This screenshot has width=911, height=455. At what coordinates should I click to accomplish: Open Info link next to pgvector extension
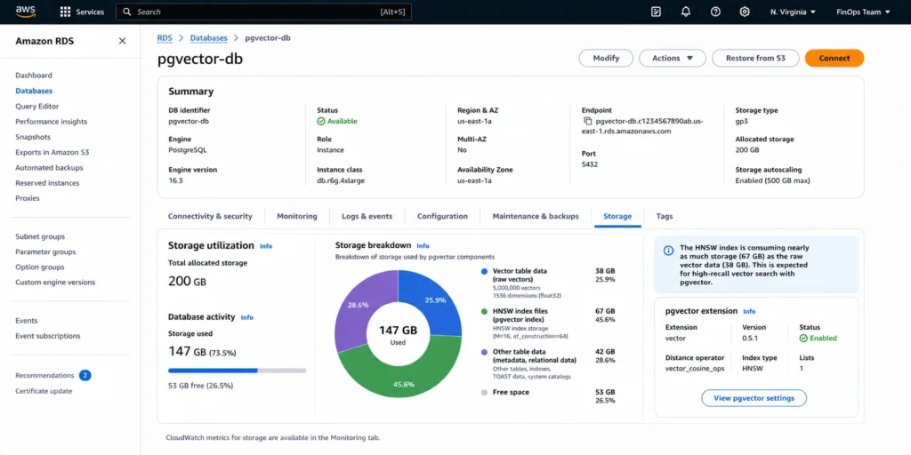(x=749, y=312)
